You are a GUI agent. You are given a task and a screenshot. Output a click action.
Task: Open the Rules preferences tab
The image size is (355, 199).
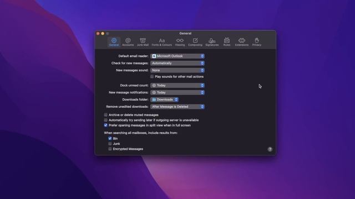click(x=227, y=42)
